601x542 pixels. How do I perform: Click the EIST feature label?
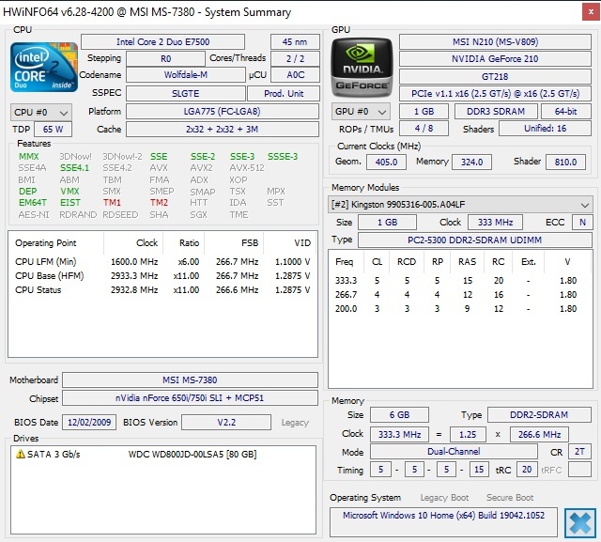70,202
